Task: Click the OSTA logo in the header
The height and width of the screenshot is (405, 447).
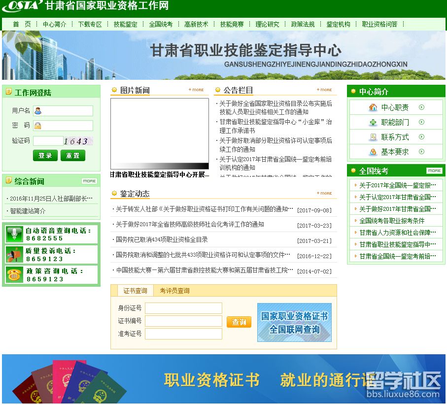Action: click(x=22, y=6)
